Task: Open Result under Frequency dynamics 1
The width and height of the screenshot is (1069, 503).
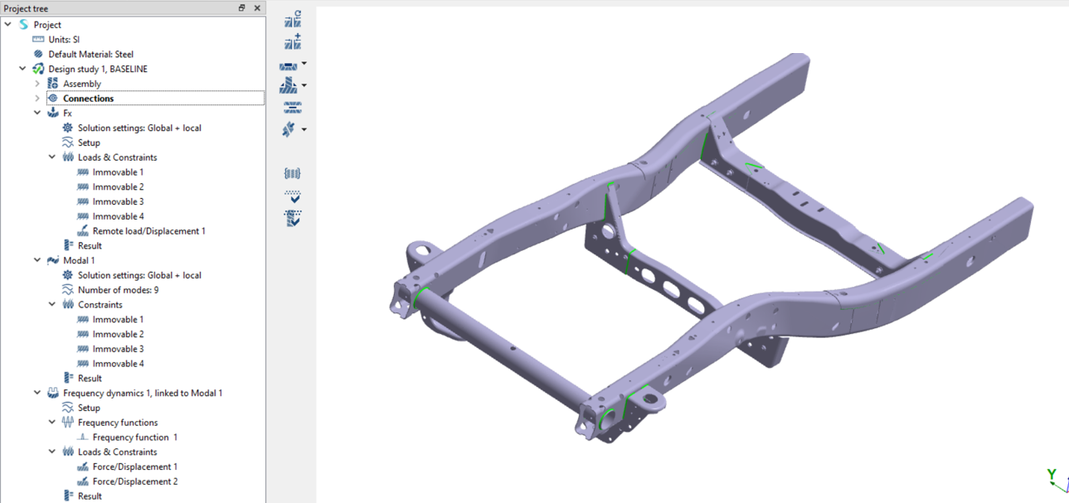Action: [x=90, y=496]
